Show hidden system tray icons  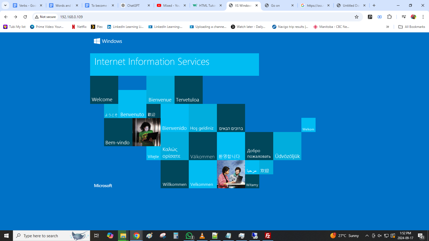(367, 236)
